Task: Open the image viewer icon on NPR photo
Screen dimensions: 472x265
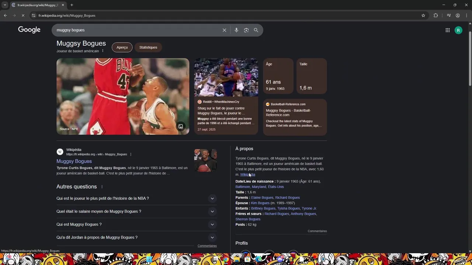Action: click(181, 126)
